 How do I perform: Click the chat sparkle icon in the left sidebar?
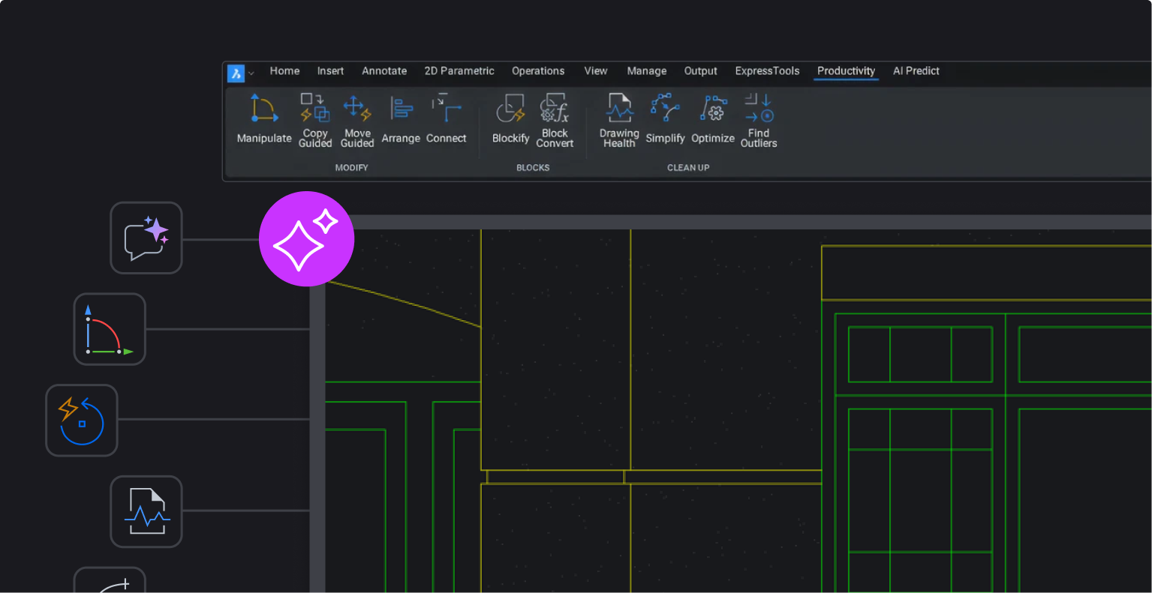click(146, 238)
